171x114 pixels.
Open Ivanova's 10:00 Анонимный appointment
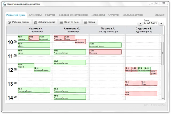click(45, 38)
